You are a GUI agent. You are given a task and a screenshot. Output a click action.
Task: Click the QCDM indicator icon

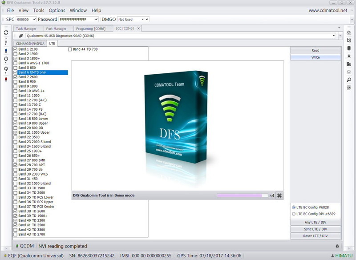tap(17, 246)
